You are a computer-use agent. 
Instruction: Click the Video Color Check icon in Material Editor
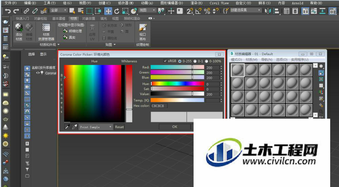pos(321,92)
